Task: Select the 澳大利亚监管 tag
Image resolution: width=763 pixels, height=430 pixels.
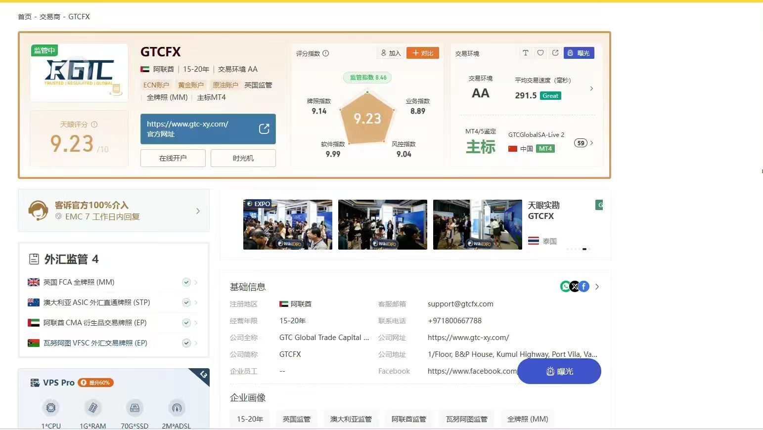Action: tap(351, 419)
